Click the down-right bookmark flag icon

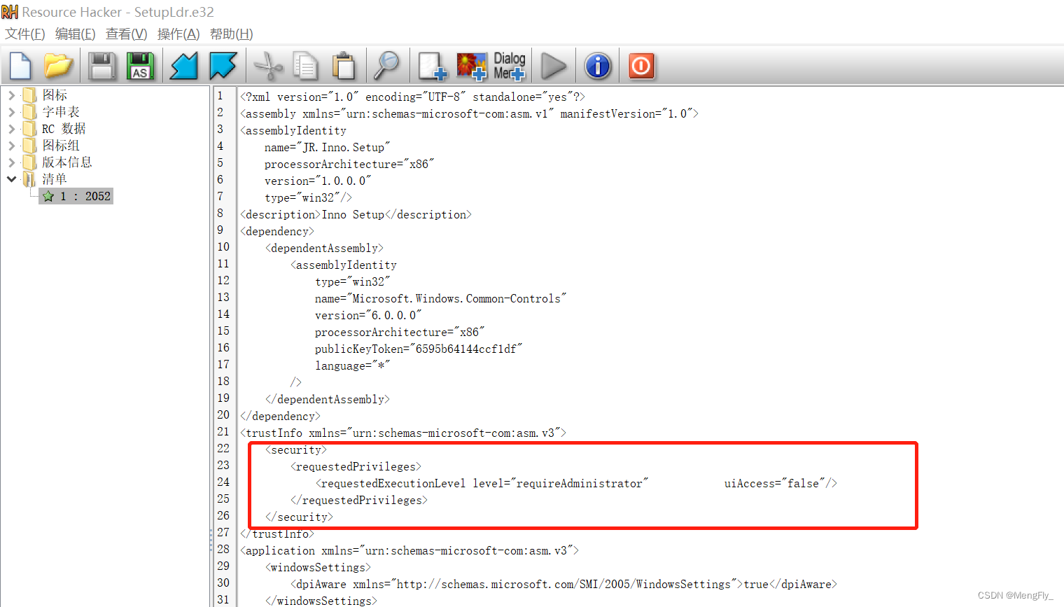point(223,66)
